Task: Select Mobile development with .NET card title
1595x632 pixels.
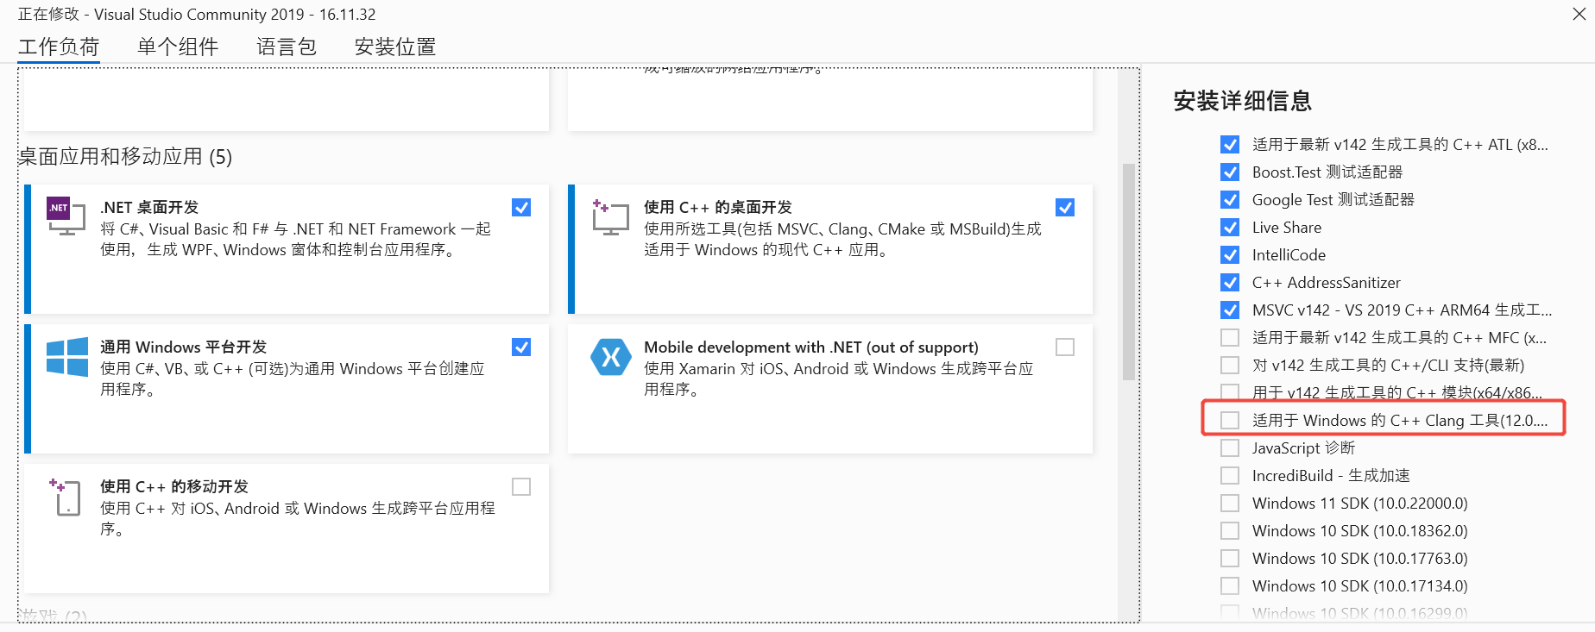Action: coord(811,347)
